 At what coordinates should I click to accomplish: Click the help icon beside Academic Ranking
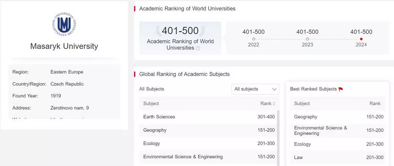(x=198, y=48)
